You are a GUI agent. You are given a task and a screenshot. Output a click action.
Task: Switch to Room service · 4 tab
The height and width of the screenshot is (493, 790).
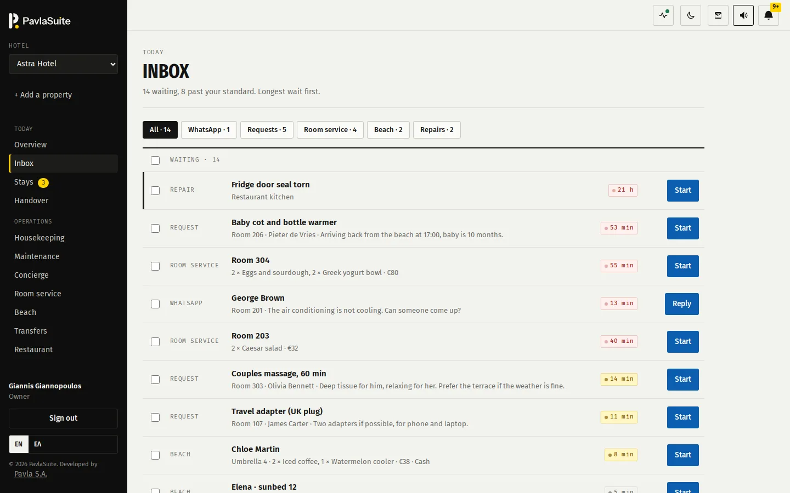330,130
